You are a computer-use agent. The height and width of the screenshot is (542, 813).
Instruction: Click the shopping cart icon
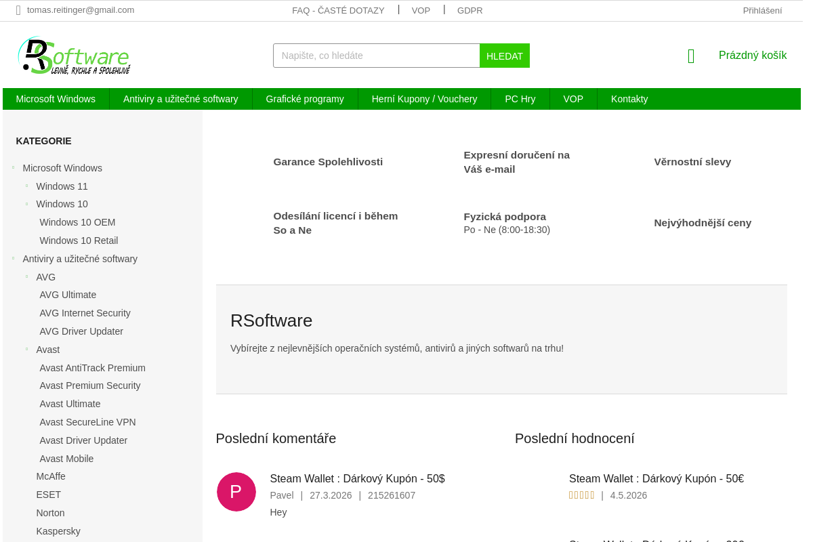(691, 56)
